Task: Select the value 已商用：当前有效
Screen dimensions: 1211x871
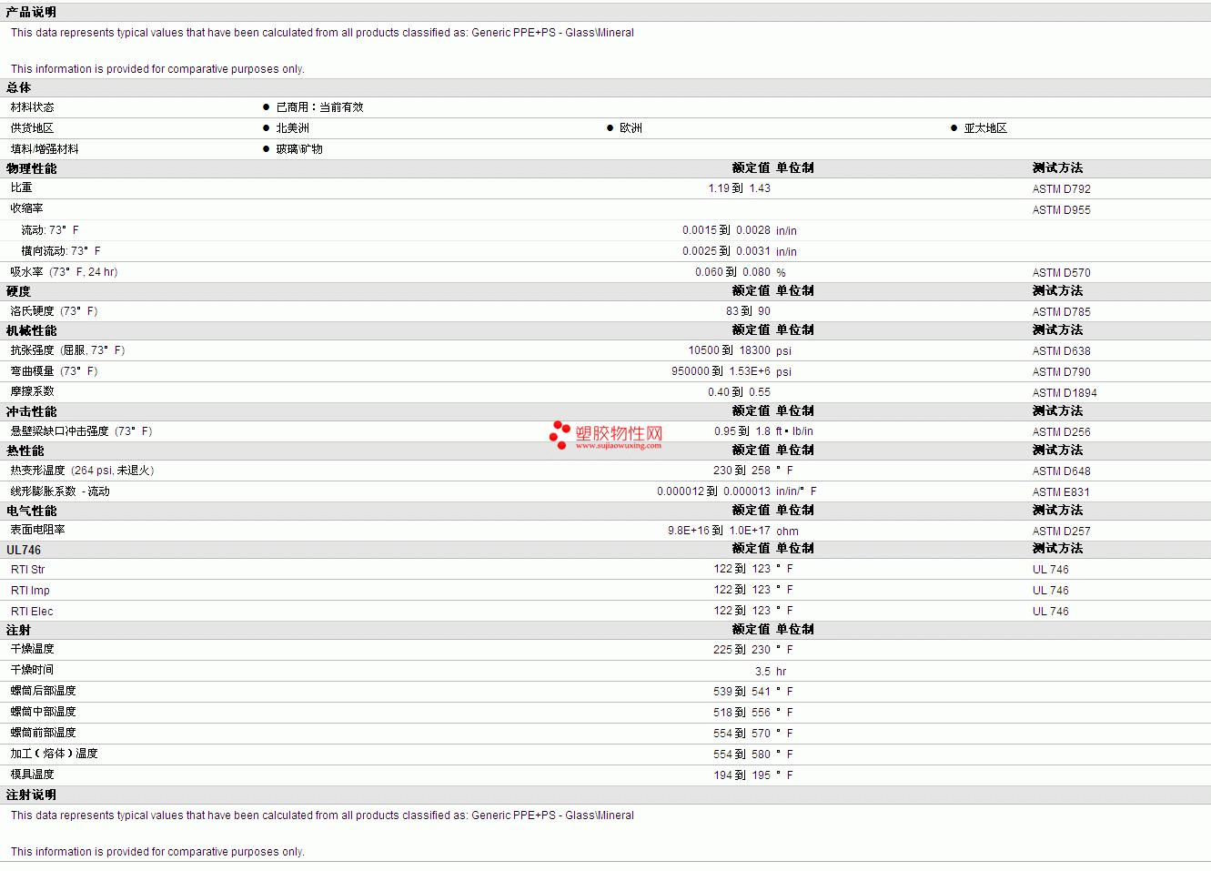Action: tap(319, 107)
